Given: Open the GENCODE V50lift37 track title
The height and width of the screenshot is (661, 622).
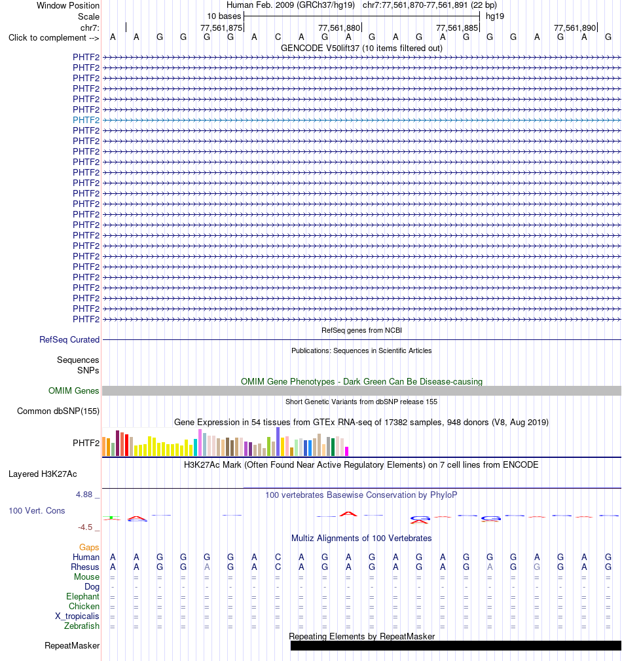Looking at the screenshot, I should (x=361, y=48).
